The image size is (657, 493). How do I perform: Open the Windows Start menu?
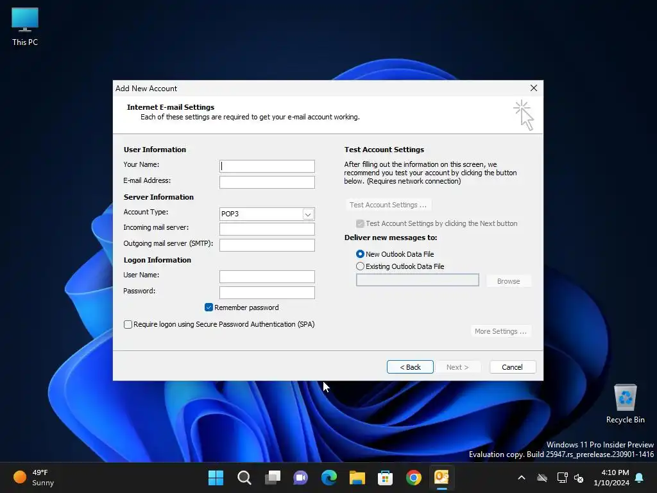216,478
